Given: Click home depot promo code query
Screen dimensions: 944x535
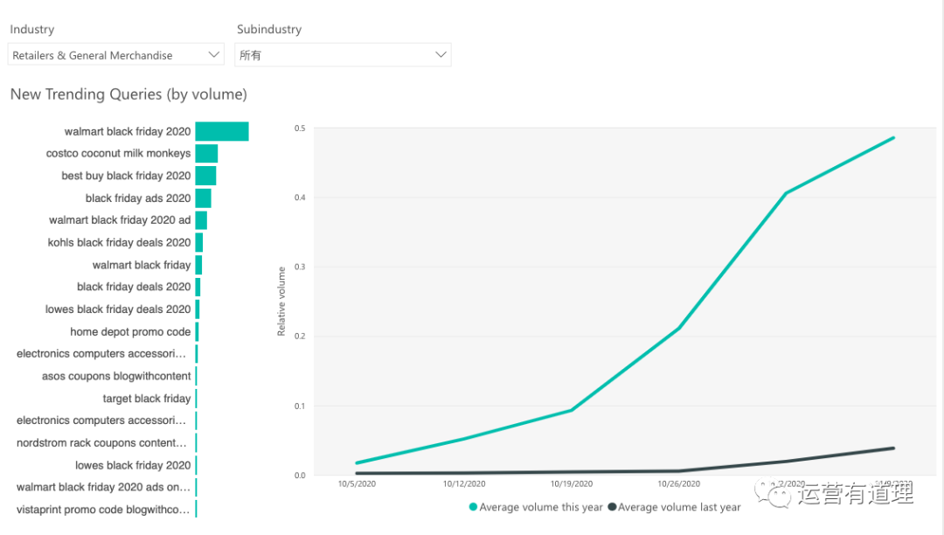Looking at the screenshot, I should click(130, 332).
